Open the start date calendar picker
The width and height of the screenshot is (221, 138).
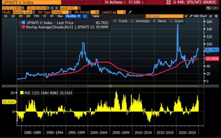[23, 8]
